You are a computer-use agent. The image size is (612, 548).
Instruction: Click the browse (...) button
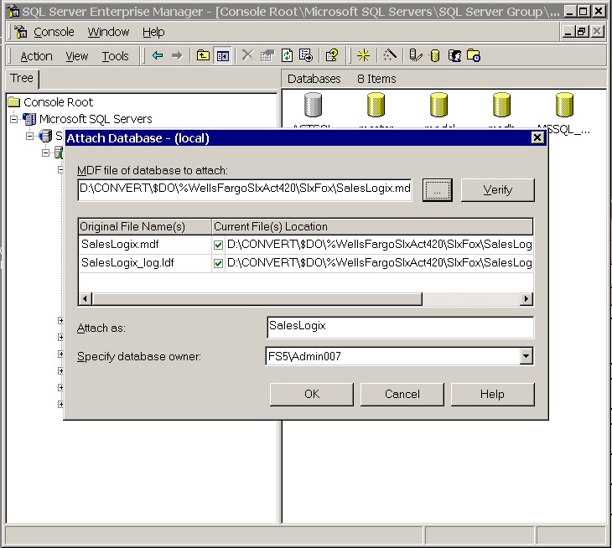437,190
